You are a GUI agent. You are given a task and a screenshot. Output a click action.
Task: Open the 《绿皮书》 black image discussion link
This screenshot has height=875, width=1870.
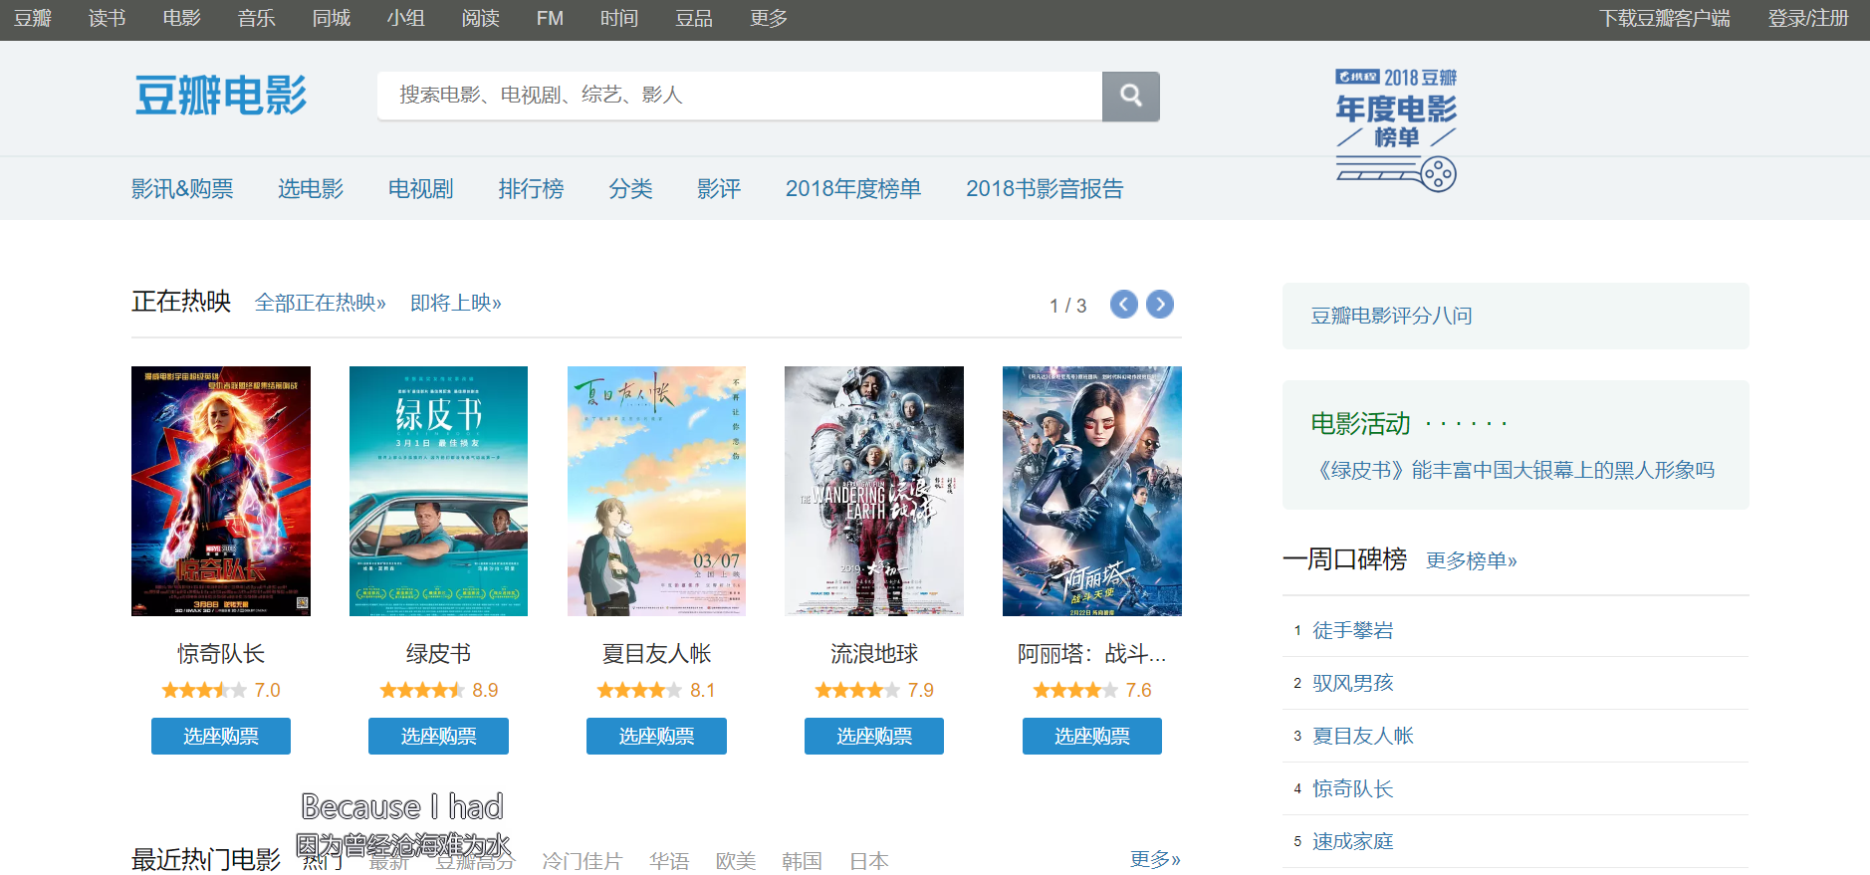(x=1513, y=470)
